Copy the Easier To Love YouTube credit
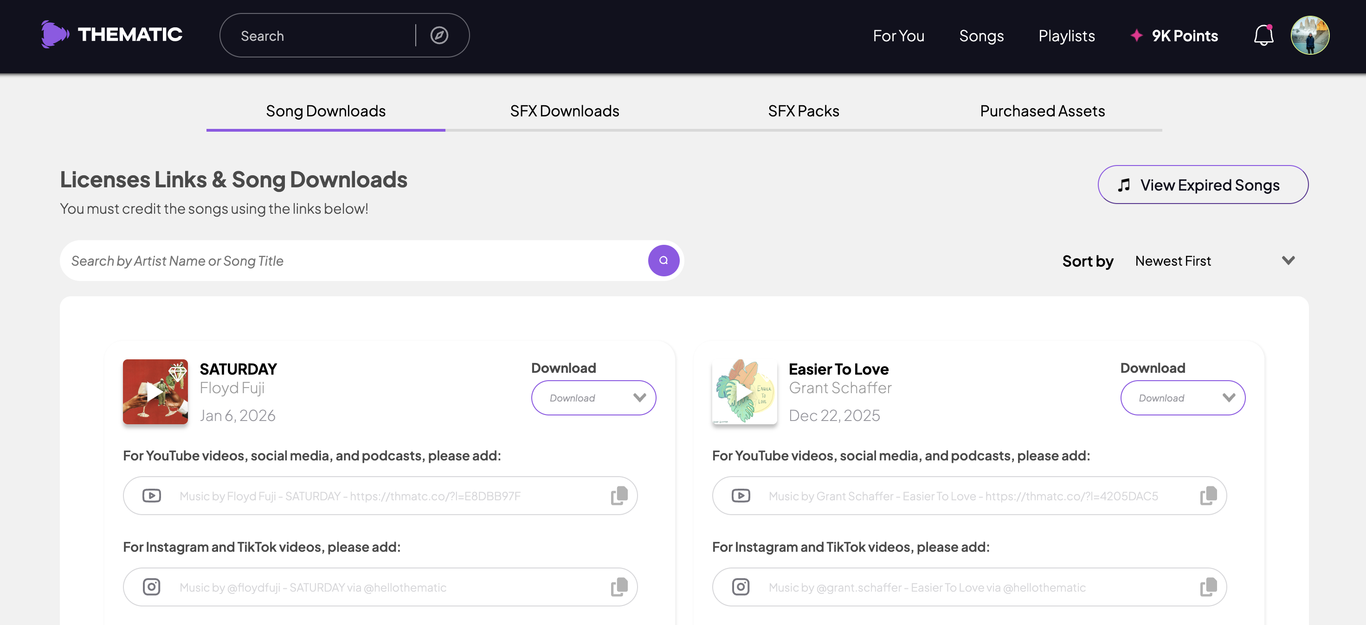 point(1208,496)
